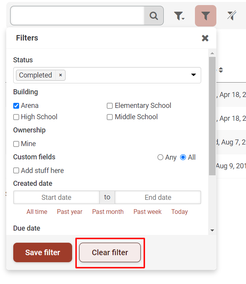Click the column sort arrows icon
The image size is (246, 284).
221,70
